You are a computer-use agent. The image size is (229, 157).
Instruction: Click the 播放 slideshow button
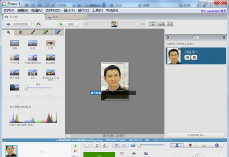coord(69,24)
